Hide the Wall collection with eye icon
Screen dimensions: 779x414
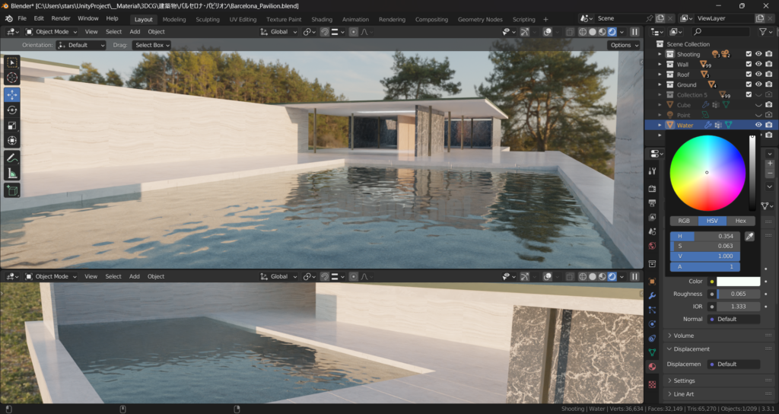(758, 65)
